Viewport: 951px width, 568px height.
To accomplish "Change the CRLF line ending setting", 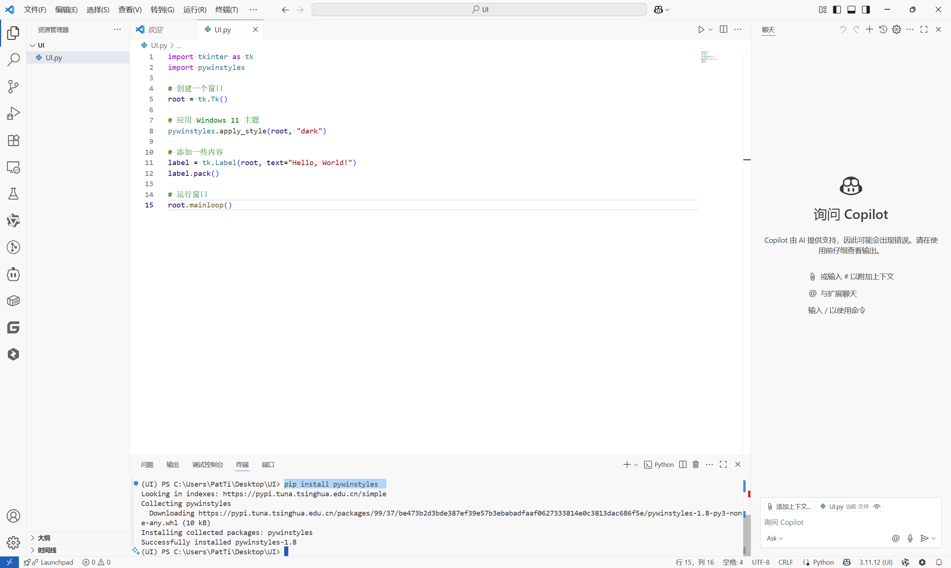I will (785, 562).
